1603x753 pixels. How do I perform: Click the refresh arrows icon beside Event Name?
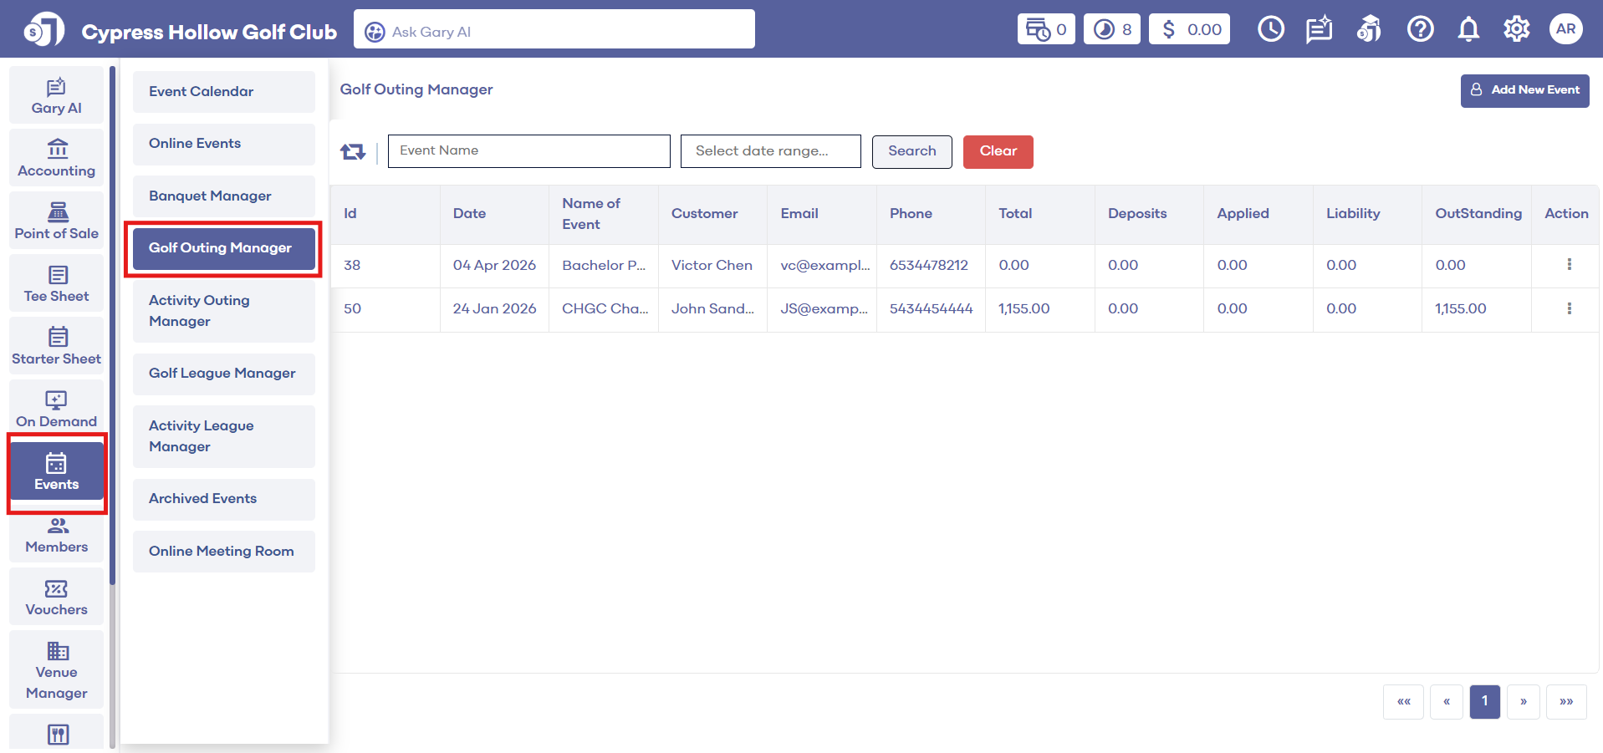point(353,151)
